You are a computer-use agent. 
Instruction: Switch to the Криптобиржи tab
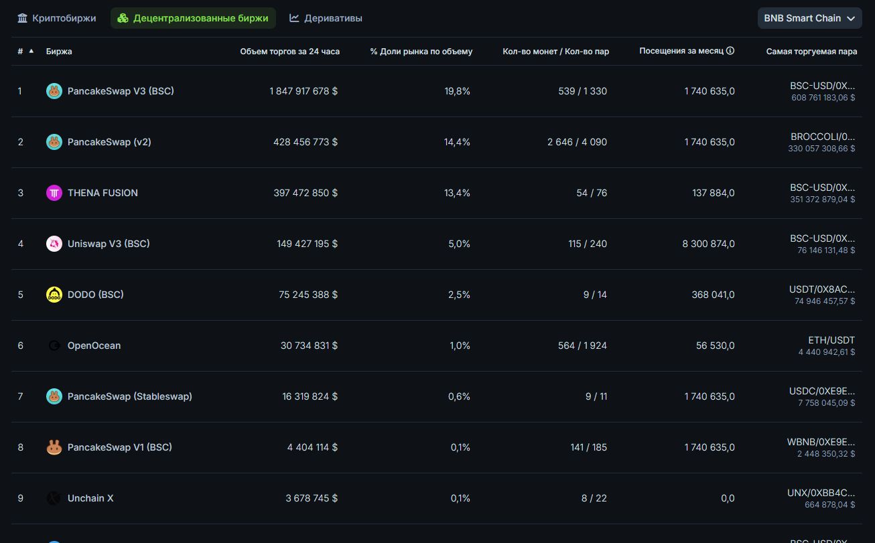coord(57,18)
